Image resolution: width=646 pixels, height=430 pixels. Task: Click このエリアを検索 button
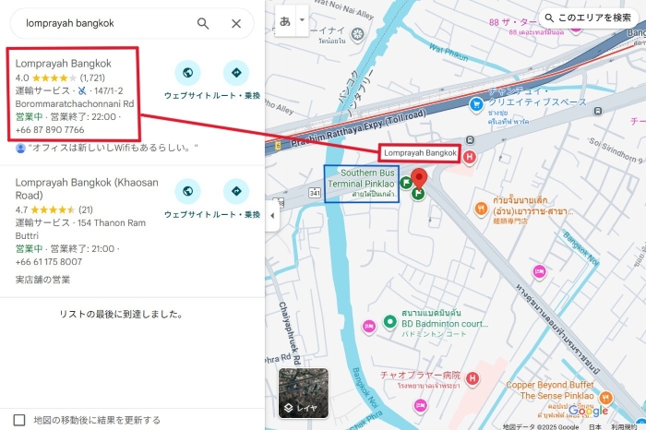[x=588, y=18]
